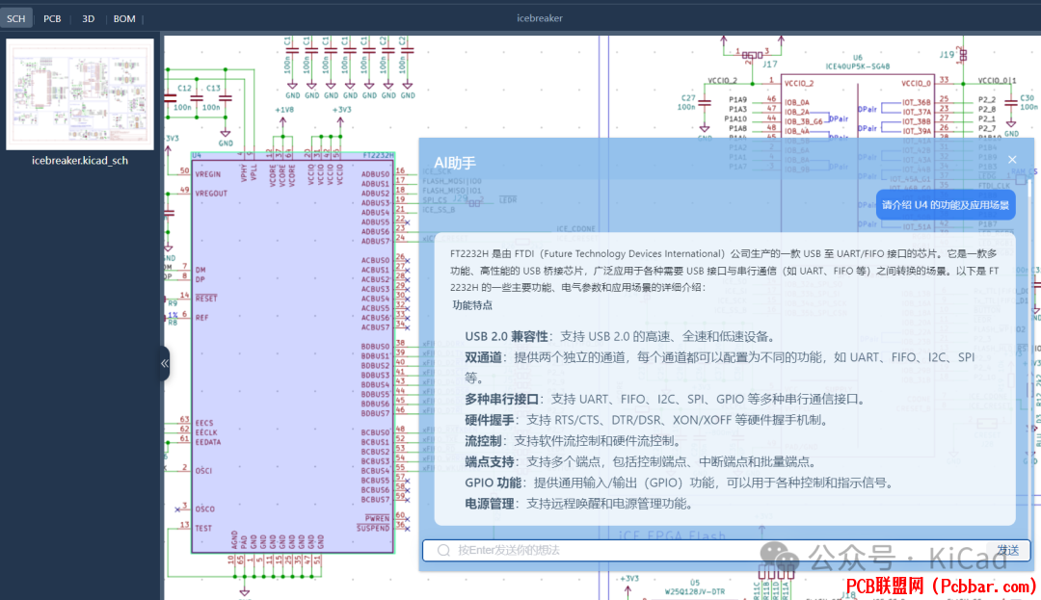Click the VREGOUT pin label on U4
This screenshot has height=600, width=1041.
tap(211, 194)
